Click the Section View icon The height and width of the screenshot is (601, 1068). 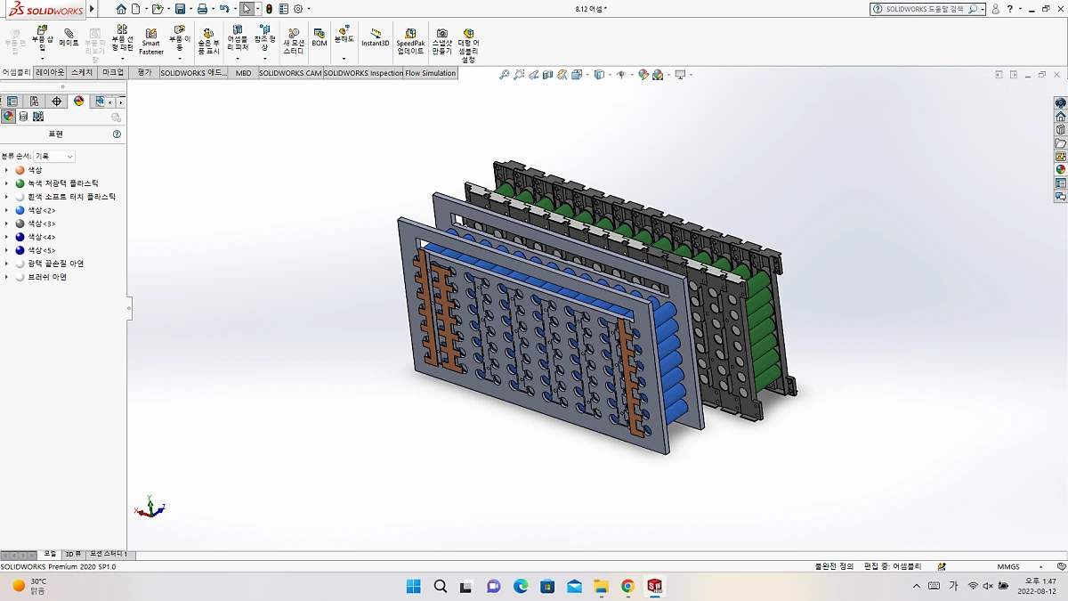click(x=547, y=75)
